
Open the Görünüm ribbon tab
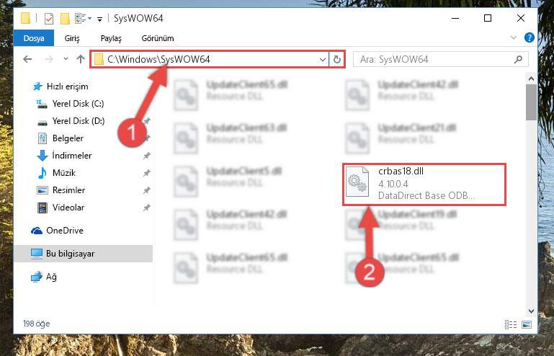pos(158,38)
